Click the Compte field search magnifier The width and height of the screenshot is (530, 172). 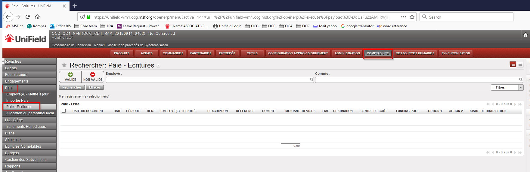point(521,80)
